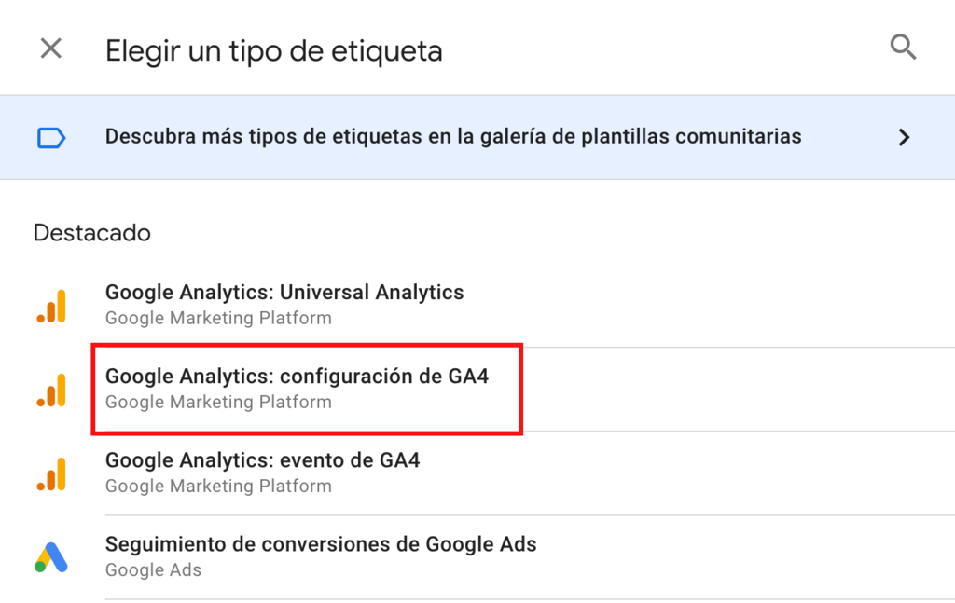This screenshot has width=955, height=603.
Task: Click Google Marketing Platform under Universal Analytics
Action: [218, 318]
